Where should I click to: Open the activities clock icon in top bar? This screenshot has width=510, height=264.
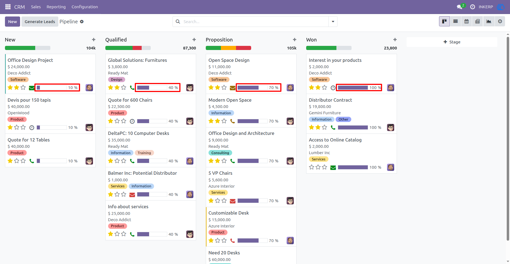(473, 7)
